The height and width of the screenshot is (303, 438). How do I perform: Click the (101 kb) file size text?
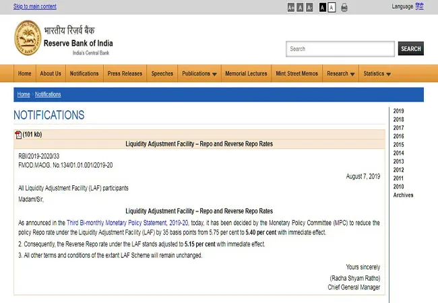(x=32, y=135)
